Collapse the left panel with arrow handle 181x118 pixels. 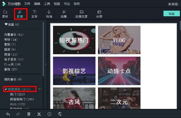click(46, 64)
